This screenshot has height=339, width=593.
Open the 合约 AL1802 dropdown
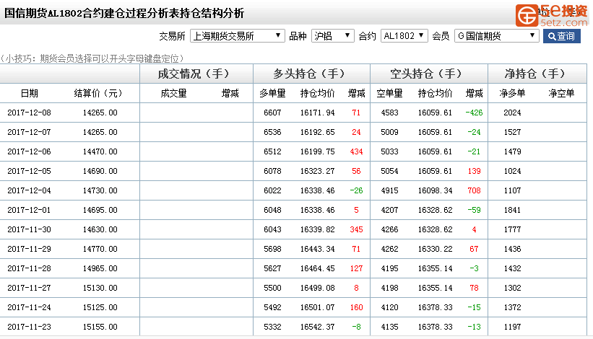[404, 36]
